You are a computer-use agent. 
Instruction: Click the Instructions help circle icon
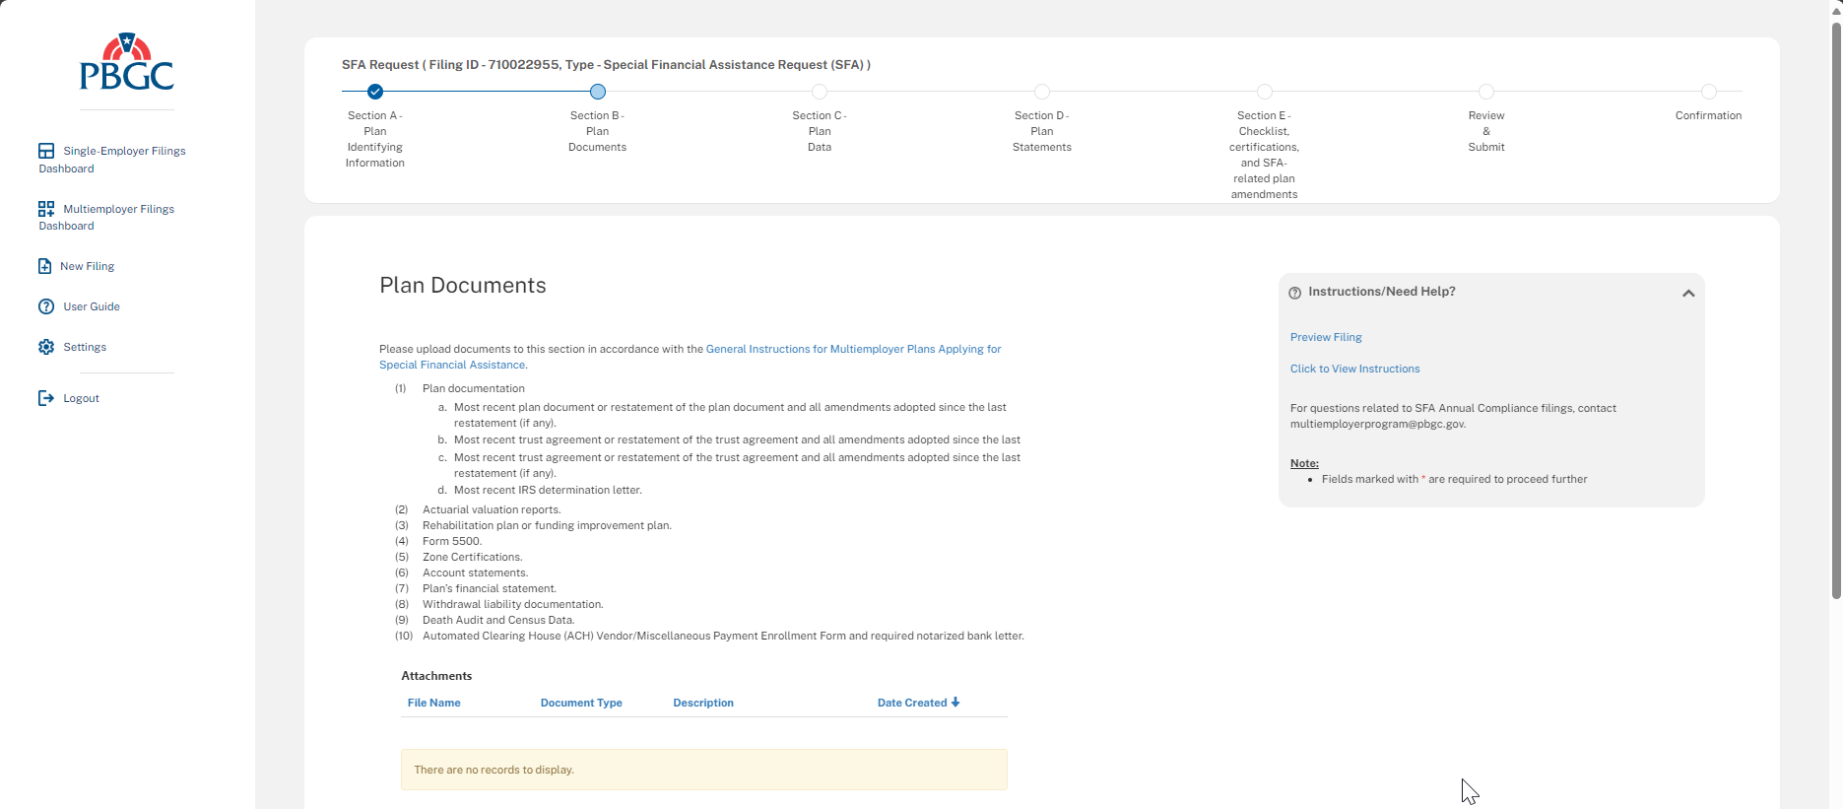point(1294,293)
